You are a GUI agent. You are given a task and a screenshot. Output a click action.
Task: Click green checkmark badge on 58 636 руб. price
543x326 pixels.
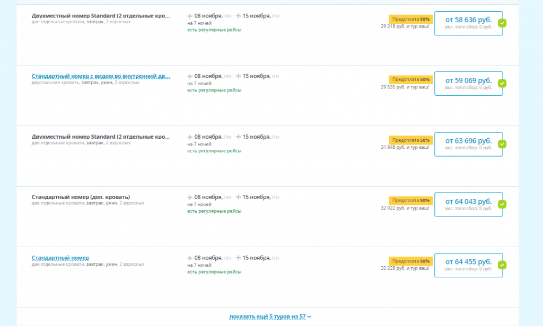pos(502,23)
